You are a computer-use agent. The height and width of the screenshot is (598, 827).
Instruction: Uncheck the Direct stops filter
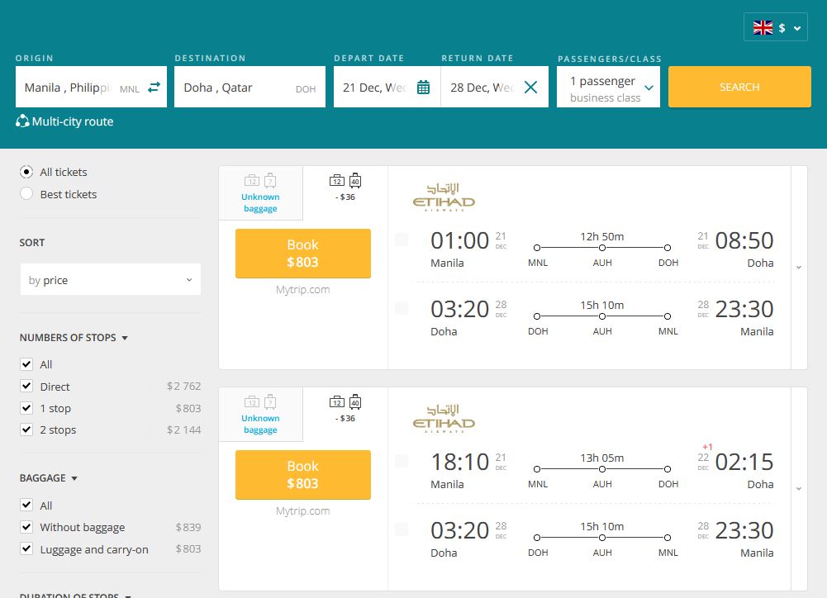pyautogui.click(x=26, y=386)
